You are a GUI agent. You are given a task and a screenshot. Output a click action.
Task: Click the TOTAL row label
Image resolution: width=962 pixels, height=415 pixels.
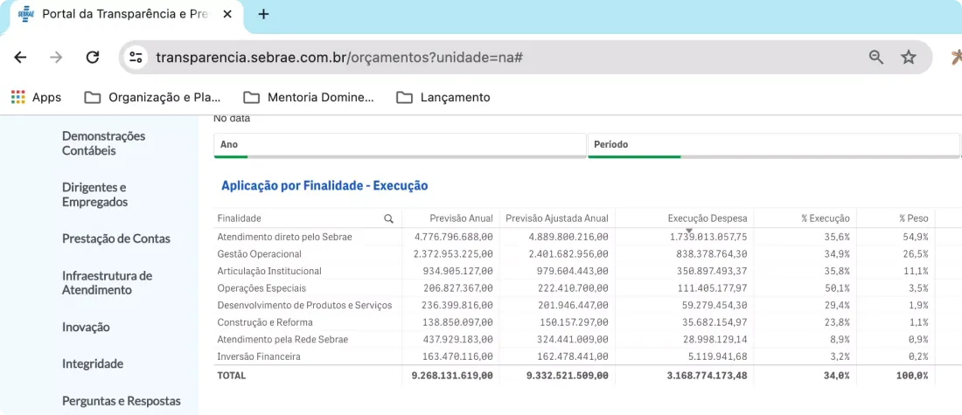(231, 376)
